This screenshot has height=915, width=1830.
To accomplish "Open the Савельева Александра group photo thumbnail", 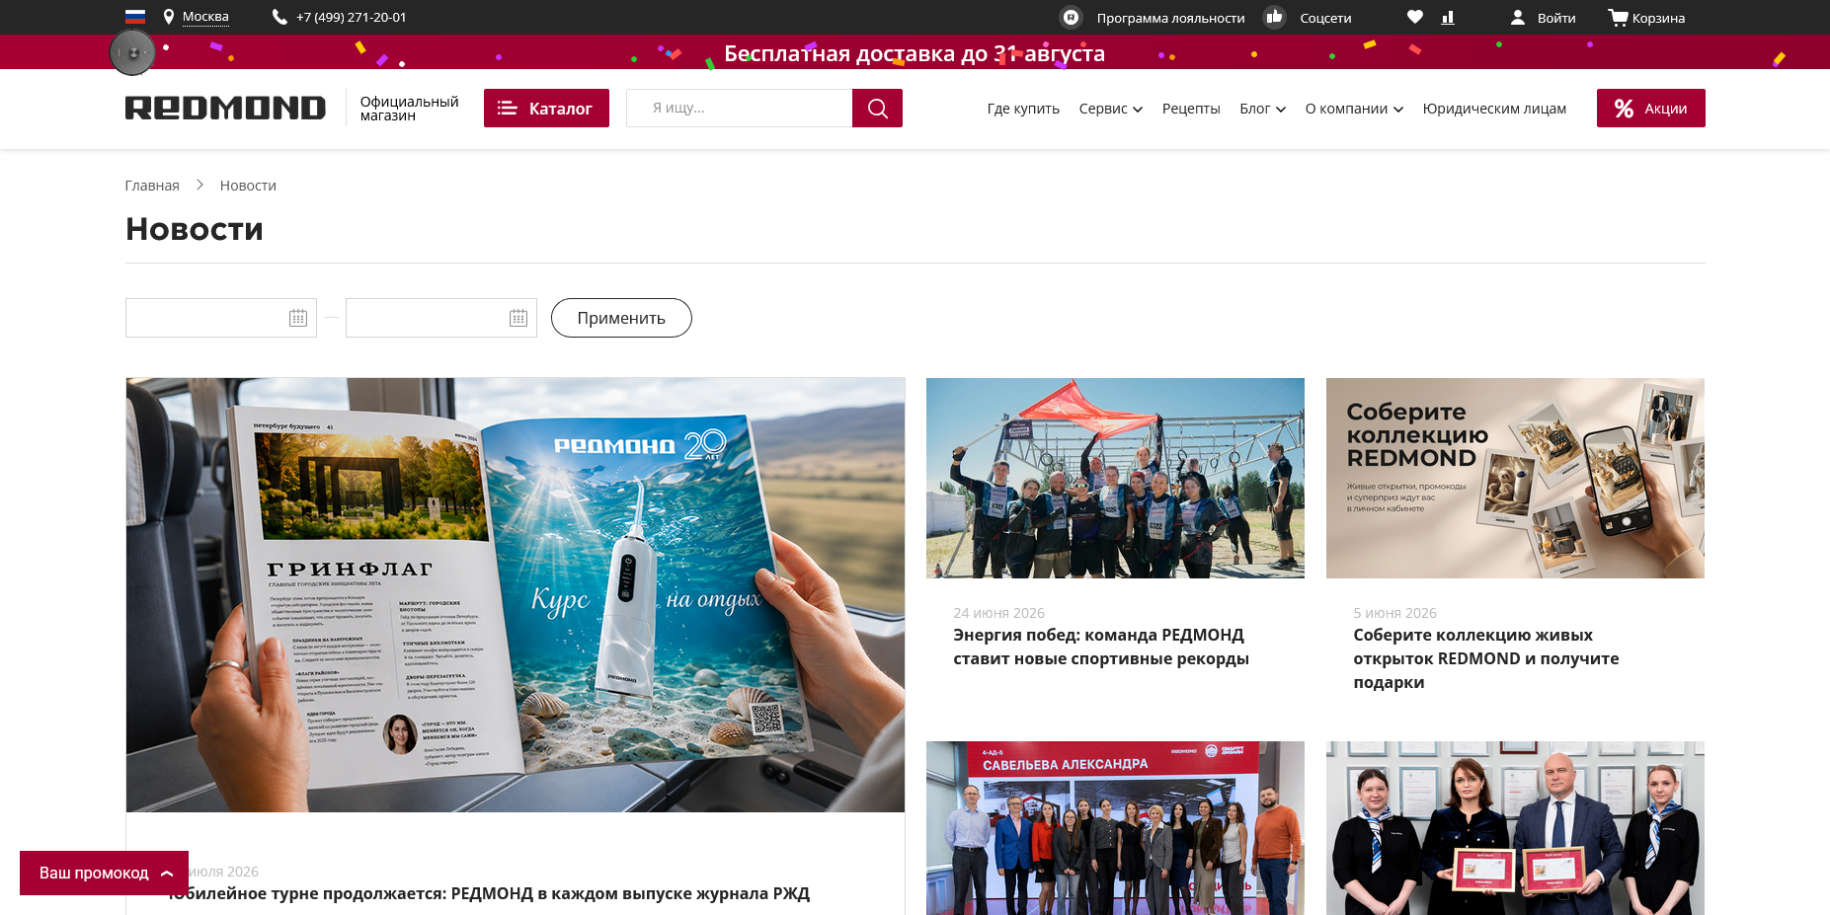I will pyautogui.click(x=1115, y=828).
